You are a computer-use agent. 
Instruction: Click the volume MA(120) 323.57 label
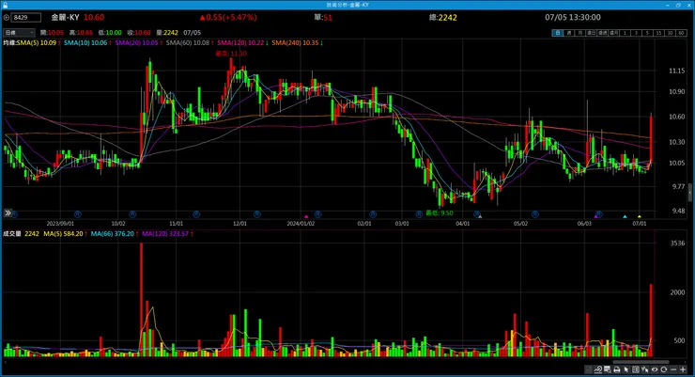[167, 234]
